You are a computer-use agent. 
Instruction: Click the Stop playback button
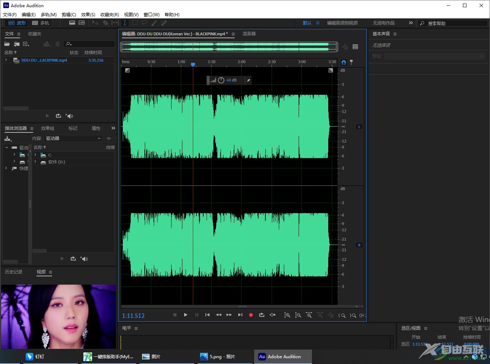point(175,315)
